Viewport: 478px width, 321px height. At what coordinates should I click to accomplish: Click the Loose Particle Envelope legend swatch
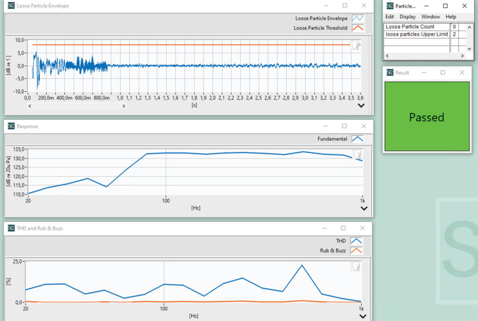click(357, 19)
